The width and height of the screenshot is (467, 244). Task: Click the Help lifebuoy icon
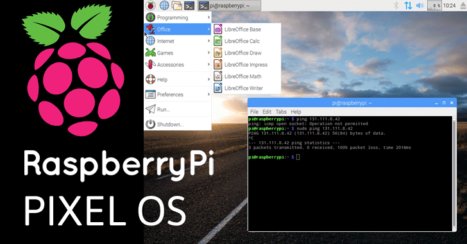pyautogui.click(x=150, y=79)
